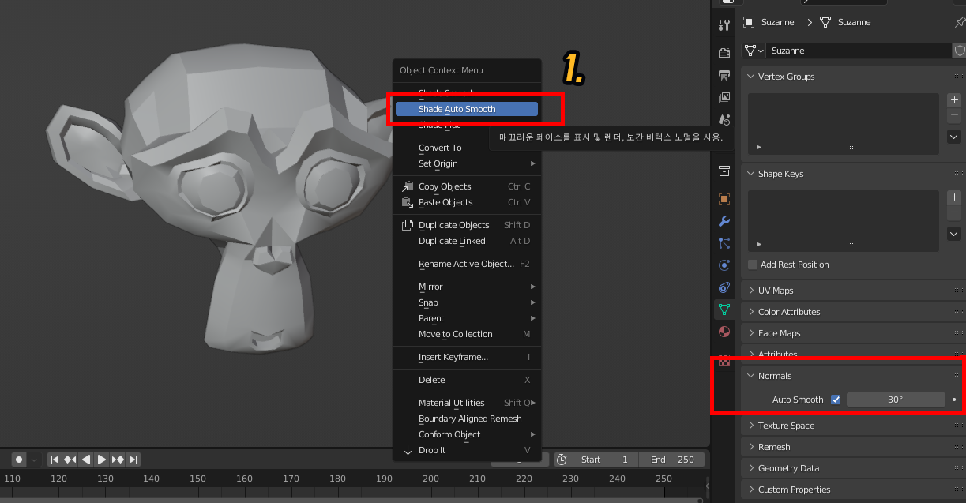Toggle fake user shield for Suzanne mesh
This screenshot has height=503, width=966.
point(960,51)
